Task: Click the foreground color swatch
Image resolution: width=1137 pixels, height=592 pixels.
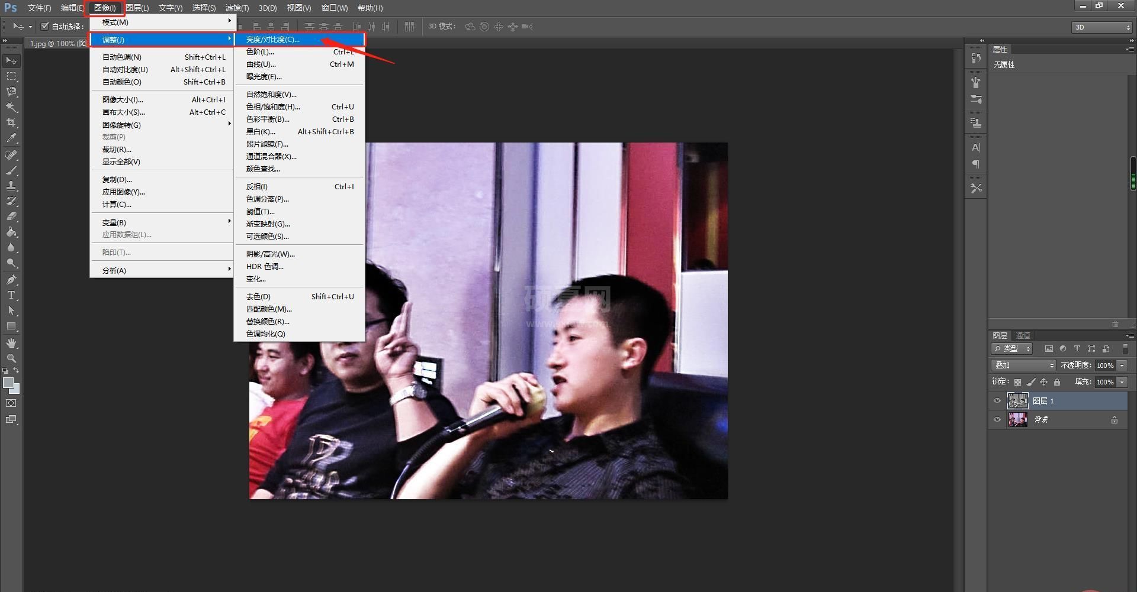Action: coord(8,383)
